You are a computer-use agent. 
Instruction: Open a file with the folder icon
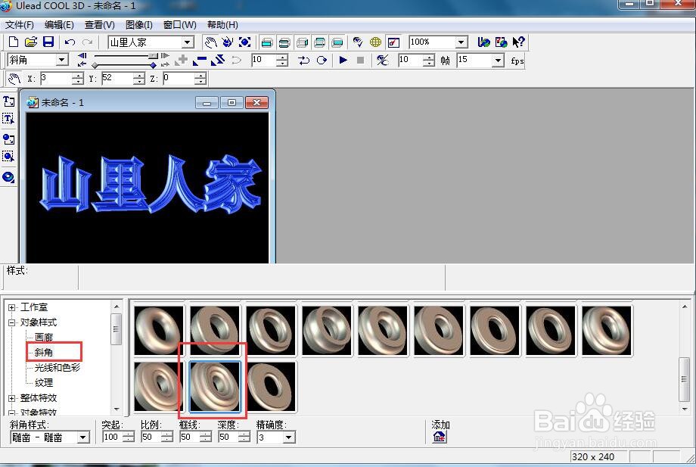click(30, 42)
